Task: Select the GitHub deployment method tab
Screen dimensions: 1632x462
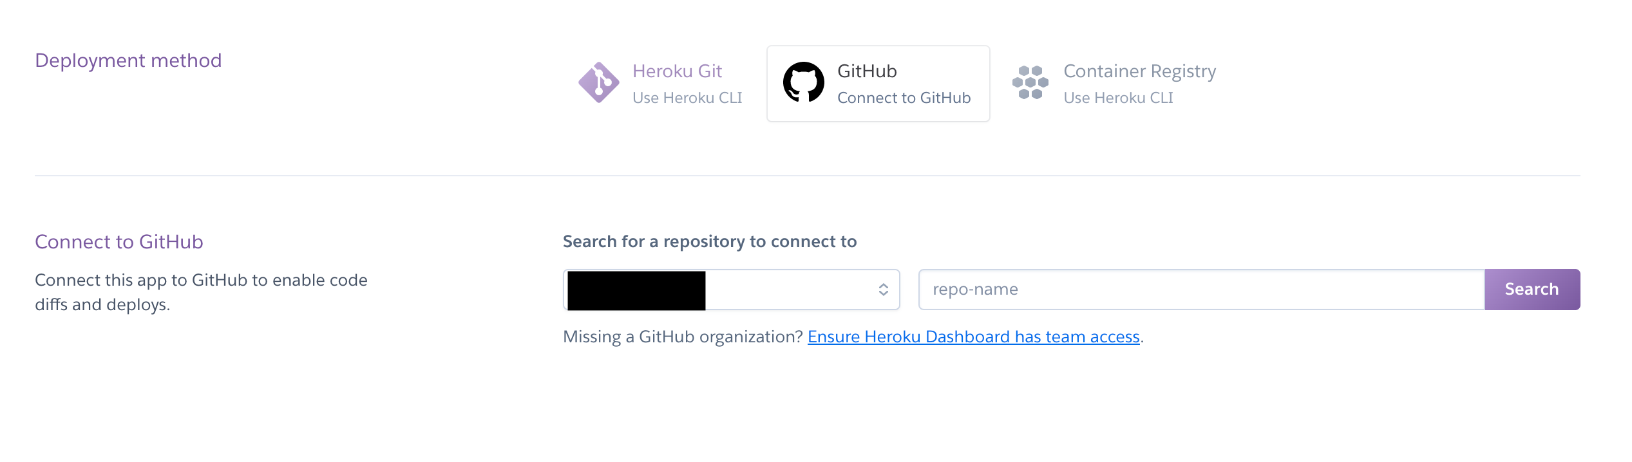Action: coord(878,84)
